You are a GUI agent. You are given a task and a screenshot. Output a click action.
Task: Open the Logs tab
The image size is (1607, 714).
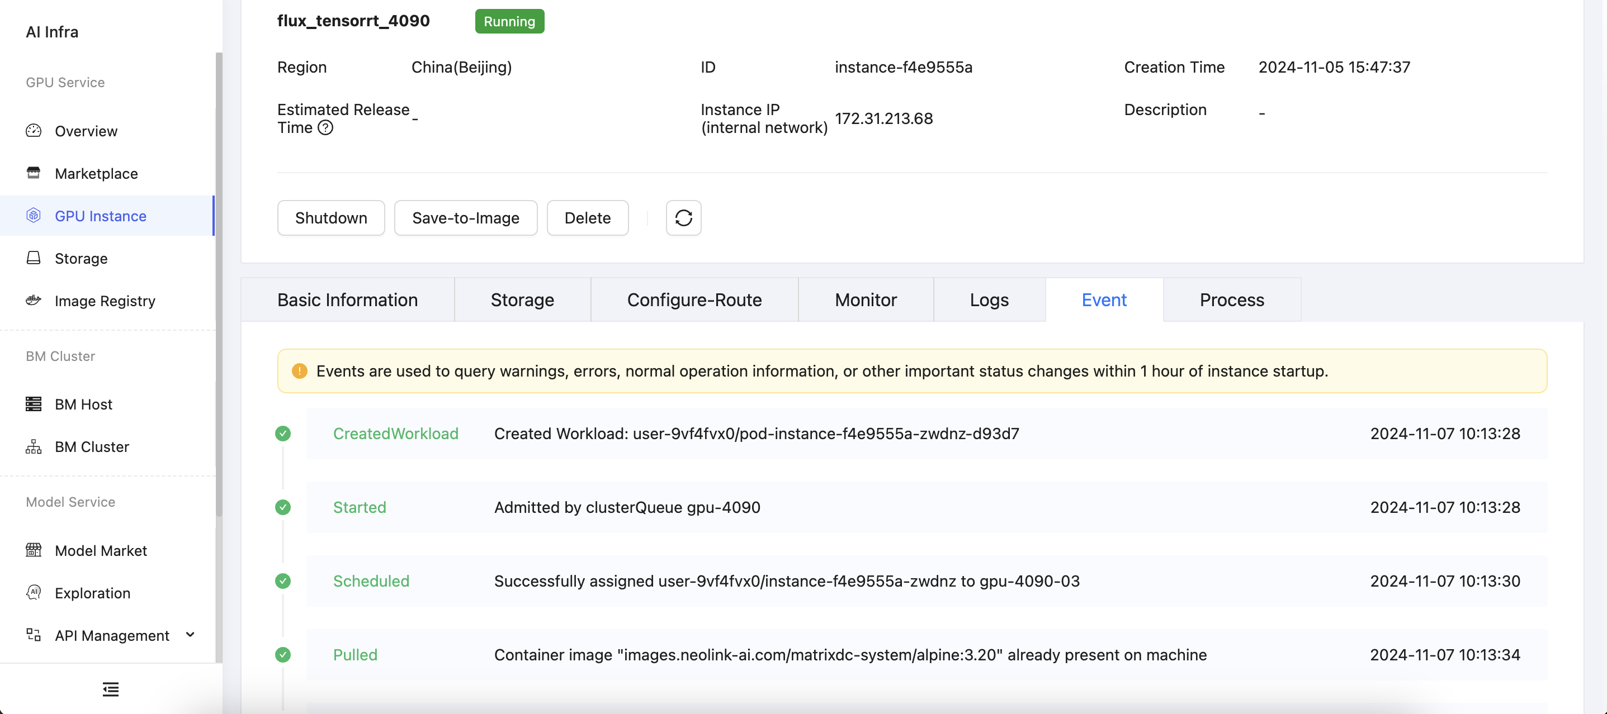pyautogui.click(x=989, y=300)
